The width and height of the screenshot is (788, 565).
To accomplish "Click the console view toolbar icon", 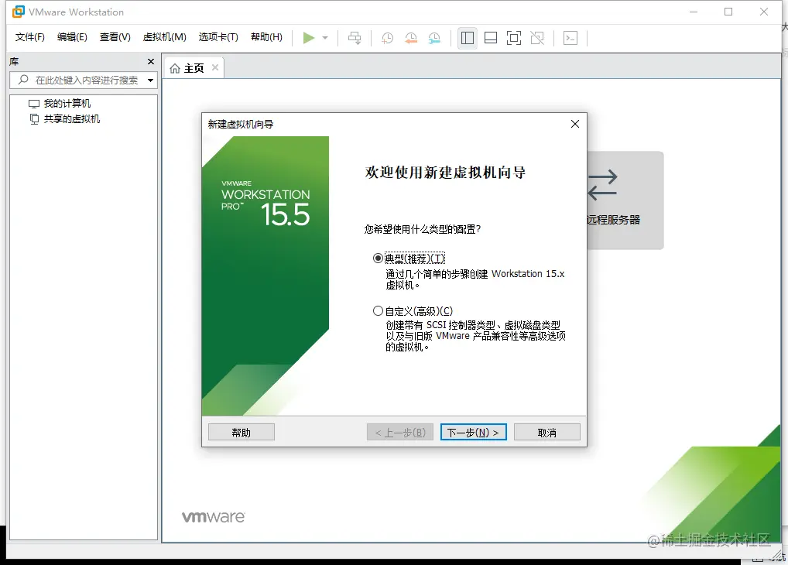I will click(x=570, y=38).
